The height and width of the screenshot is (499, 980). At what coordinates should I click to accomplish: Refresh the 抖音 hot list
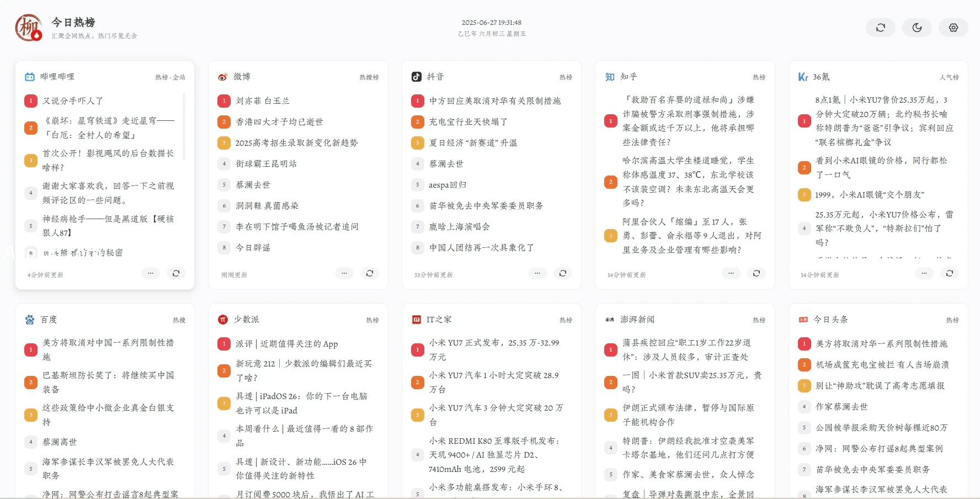pos(563,273)
